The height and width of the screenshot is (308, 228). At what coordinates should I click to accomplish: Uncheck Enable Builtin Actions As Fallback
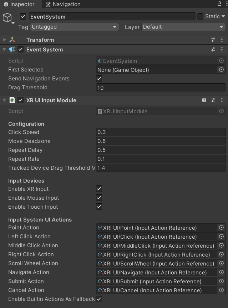pos(99,299)
